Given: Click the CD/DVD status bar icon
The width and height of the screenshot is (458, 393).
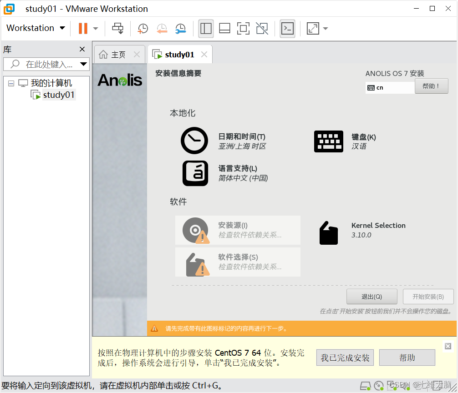Looking at the screenshot, I should coord(379,386).
